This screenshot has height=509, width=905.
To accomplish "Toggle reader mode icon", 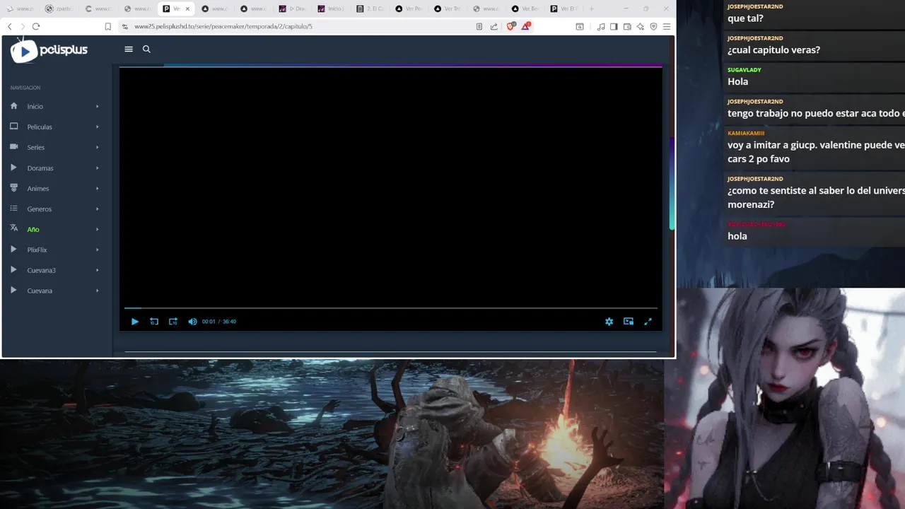I will [x=479, y=26].
